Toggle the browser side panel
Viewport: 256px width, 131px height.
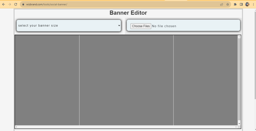(241, 4)
